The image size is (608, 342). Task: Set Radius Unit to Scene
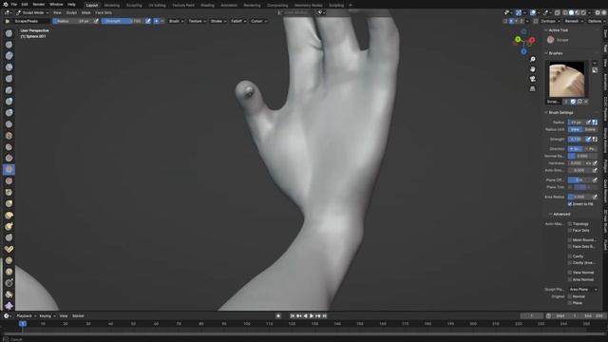click(590, 129)
